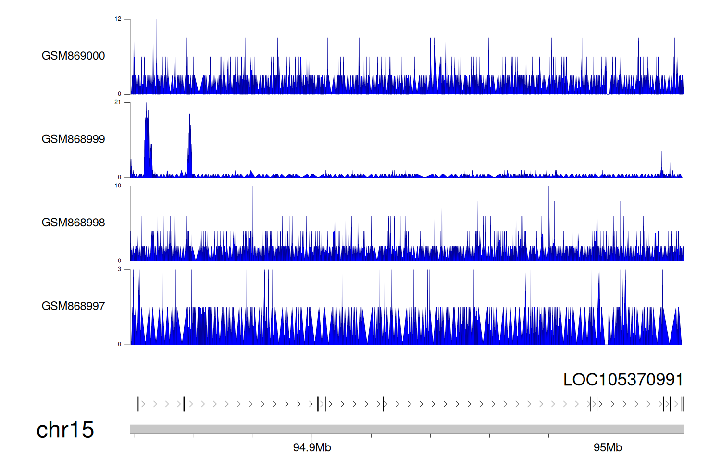Click the GSM868998 track name
This screenshot has height=471, width=721.
click(73, 223)
